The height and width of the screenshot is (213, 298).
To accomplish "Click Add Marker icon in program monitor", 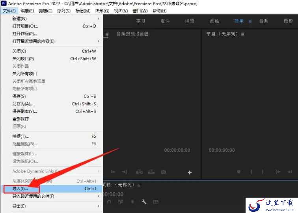I will 239,172.
